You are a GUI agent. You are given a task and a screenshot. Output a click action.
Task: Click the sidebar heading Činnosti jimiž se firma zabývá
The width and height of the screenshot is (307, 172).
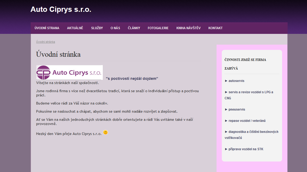point(245,64)
